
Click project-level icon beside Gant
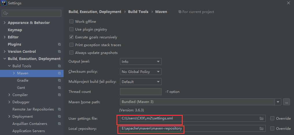(x=60, y=88)
